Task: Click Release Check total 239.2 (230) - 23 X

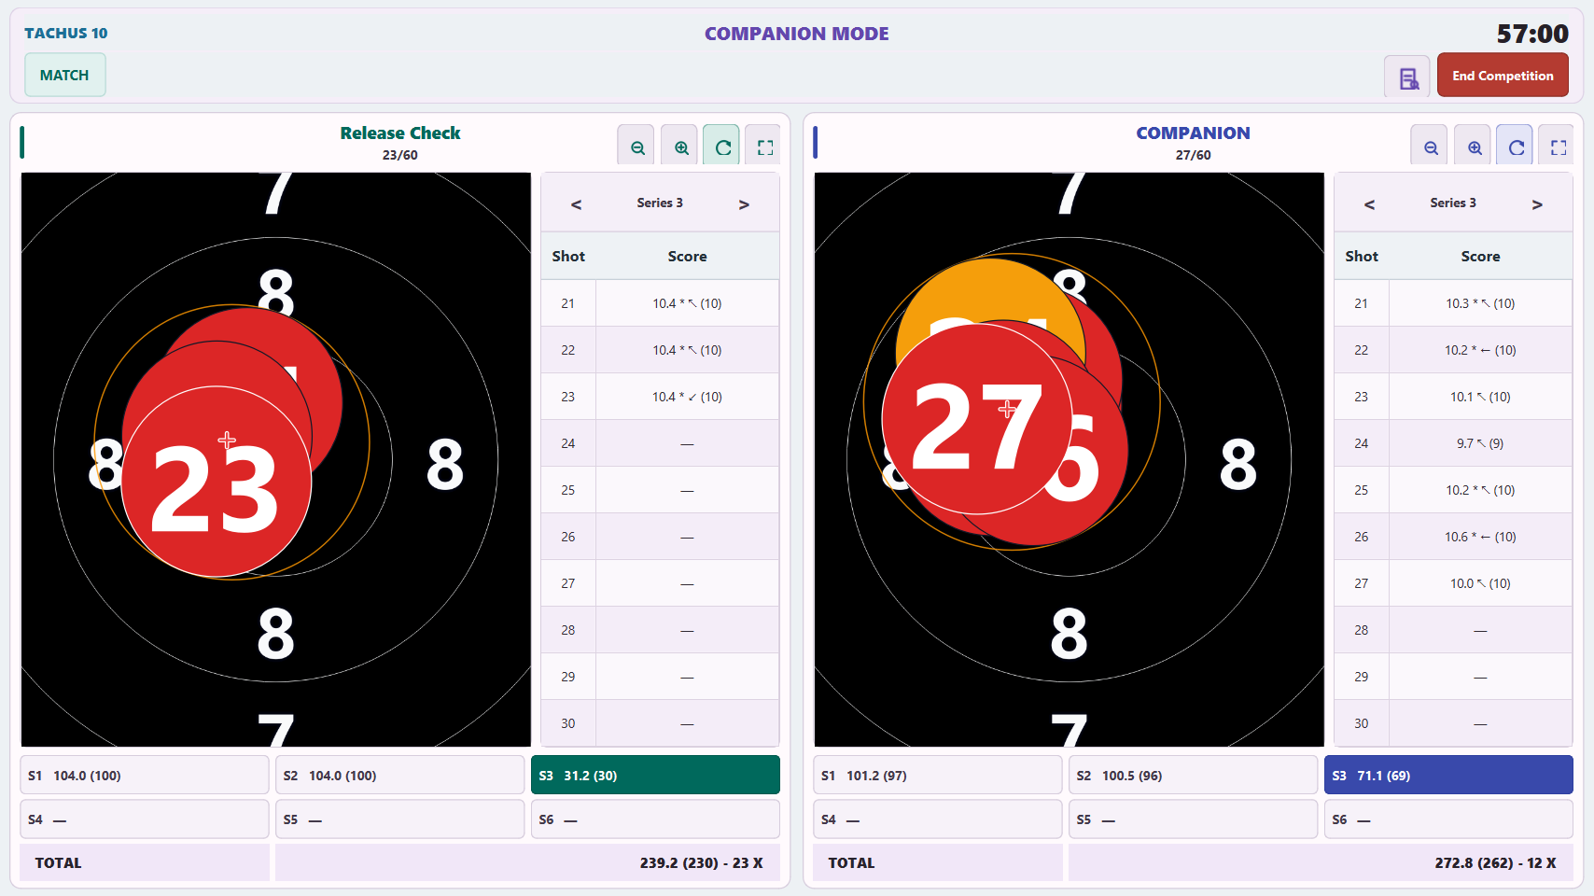Action: pyautogui.click(x=701, y=862)
